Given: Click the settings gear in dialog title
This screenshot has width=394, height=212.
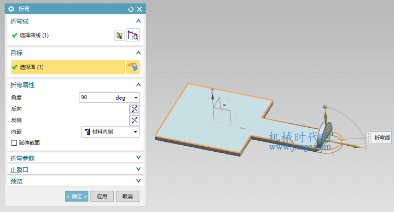Looking at the screenshot, I should [11, 9].
